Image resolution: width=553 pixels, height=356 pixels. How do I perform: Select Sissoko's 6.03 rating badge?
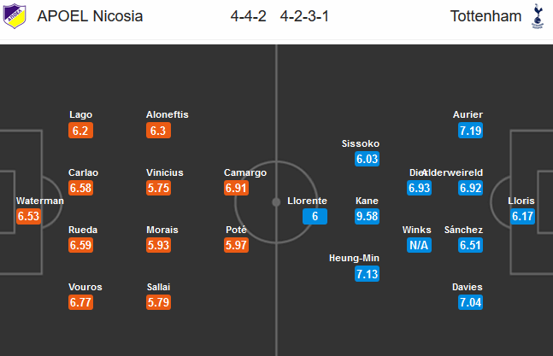tap(368, 159)
